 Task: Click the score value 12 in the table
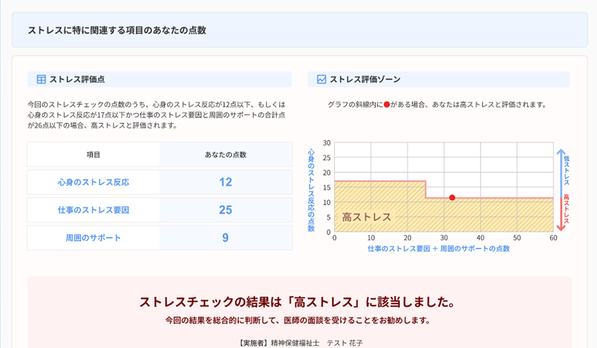[x=225, y=182]
